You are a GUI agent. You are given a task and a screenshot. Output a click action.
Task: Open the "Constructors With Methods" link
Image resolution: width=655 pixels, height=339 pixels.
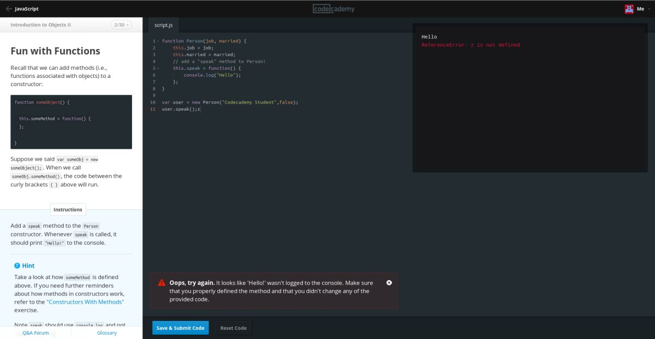coord(85,301)
